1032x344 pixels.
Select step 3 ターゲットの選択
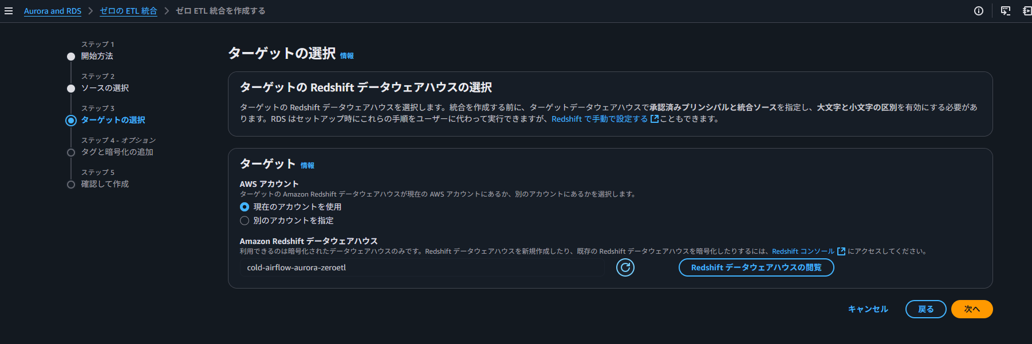113,120
